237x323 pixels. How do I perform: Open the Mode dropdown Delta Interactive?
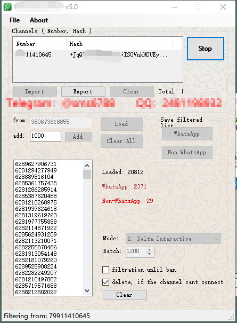tap(173, 239)
